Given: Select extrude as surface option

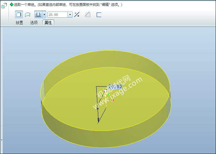Looking at the screenshot, I should click(x=28, y=15).
